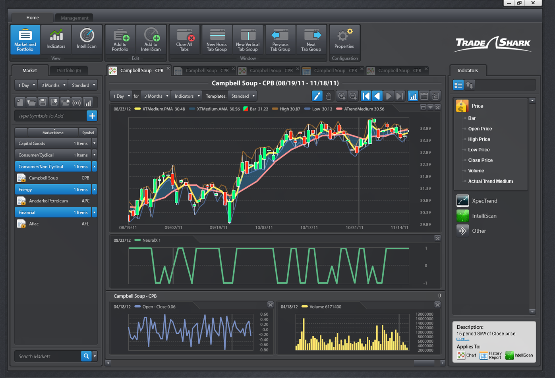
Task: Select the Aflac AFL row
Action: (55, 224)
